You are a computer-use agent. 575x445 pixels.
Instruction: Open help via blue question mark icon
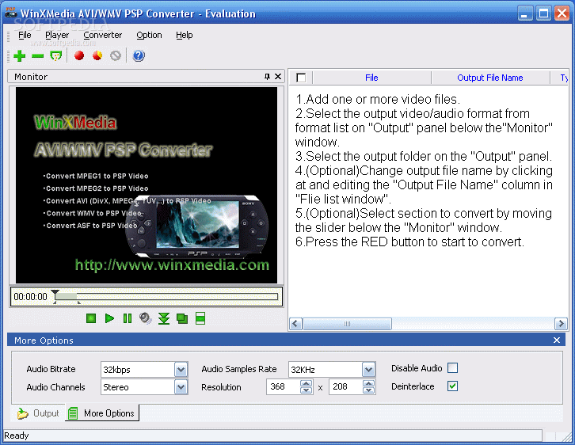[139, 55]
